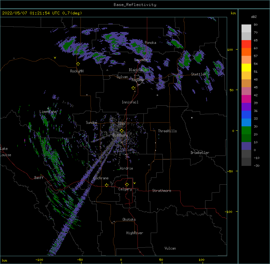Click the Lake Louise label
Image resolution: width=270 pixels, height=264 pixels.
(x=6, y=152)
